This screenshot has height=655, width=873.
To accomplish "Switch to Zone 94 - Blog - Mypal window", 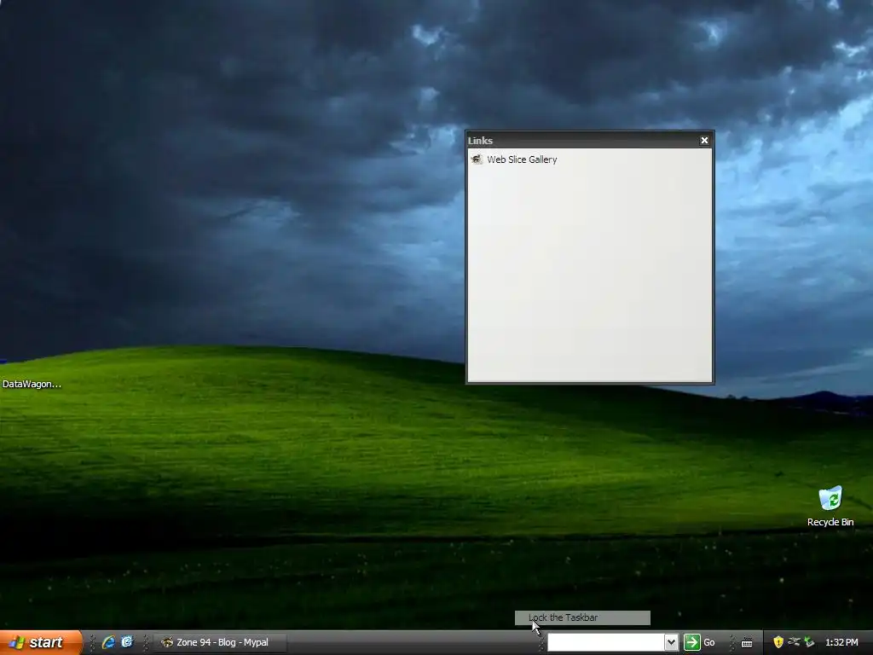I will coord(219,642).
